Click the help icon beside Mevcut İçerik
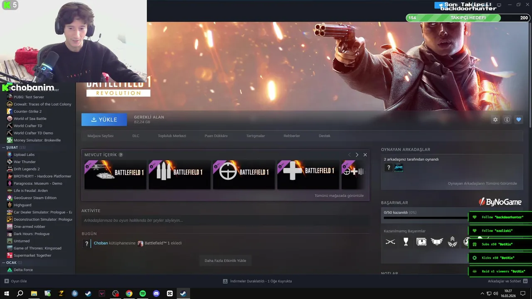The height and width of the screenshot is (299, 532). [x=121, y=155]
